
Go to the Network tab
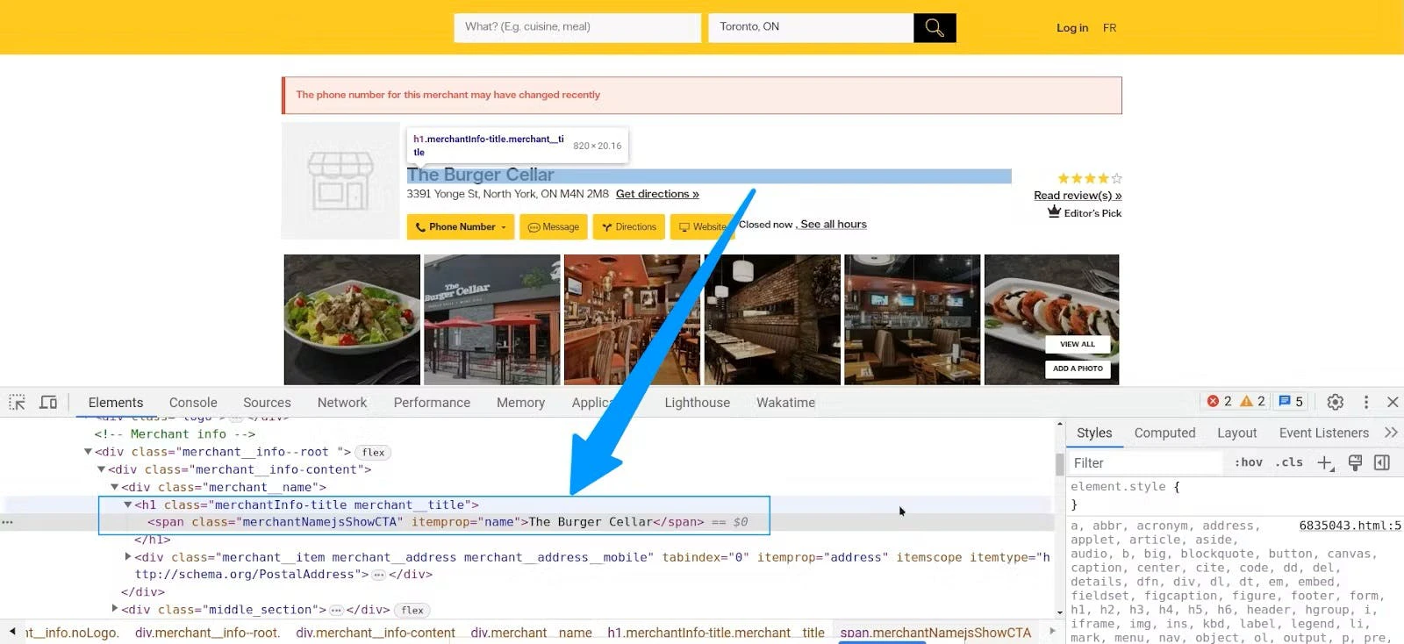(342, 403)
